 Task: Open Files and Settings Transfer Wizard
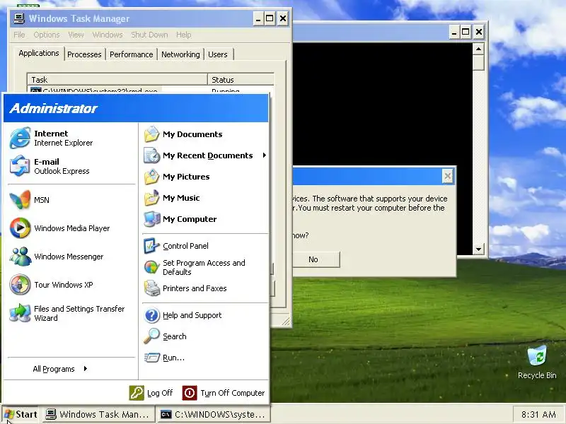(x=71, y=313)
